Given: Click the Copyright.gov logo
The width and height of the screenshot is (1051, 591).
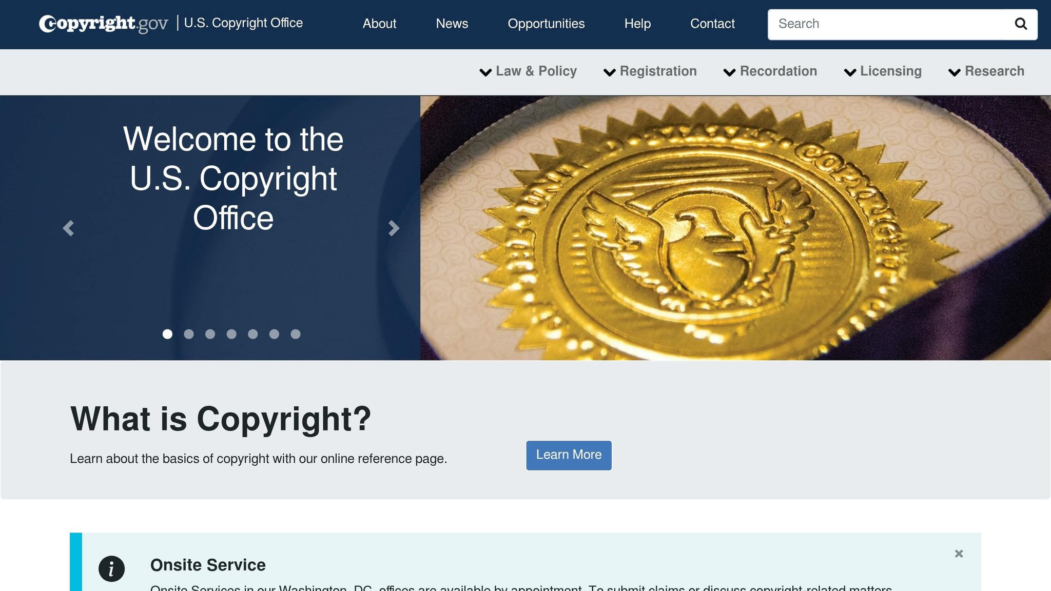Looking at the screenshot, I should tap(104, 24).
